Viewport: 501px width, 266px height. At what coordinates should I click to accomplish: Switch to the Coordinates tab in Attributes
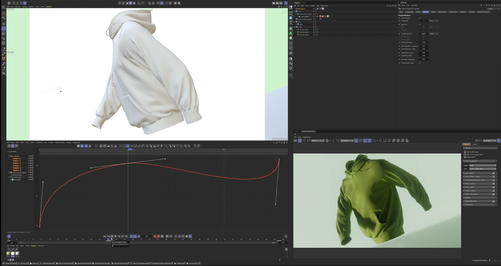(x=409, y=12)
